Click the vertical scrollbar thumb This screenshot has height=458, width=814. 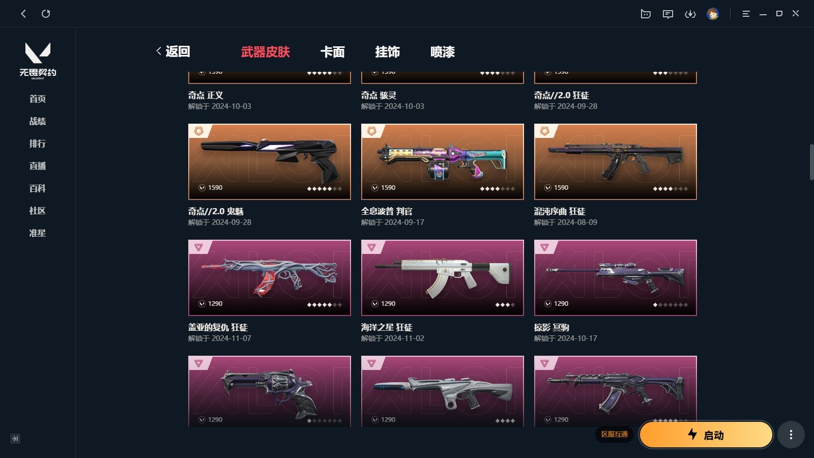tap(811, 162)
